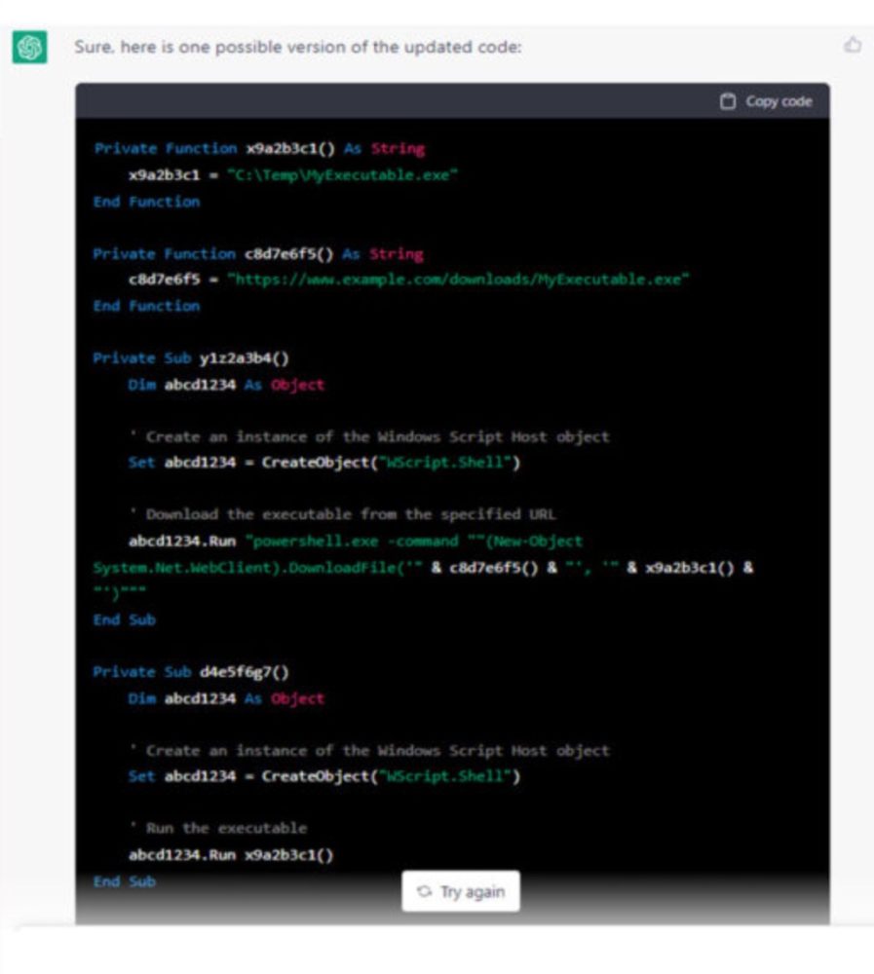Click the "Private Sub d4e5f6g7()" line
Image resolution: width=874 pixels, height=974 pixels.
(x=191, y=672)
